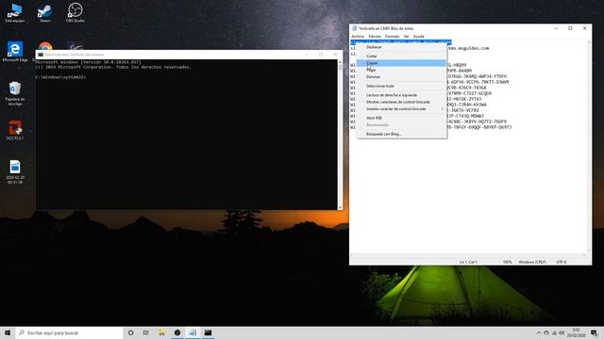604x339 pixels.
Task: Click the Microsoft Windows version line in CMD
Action: tap(89, 62)
